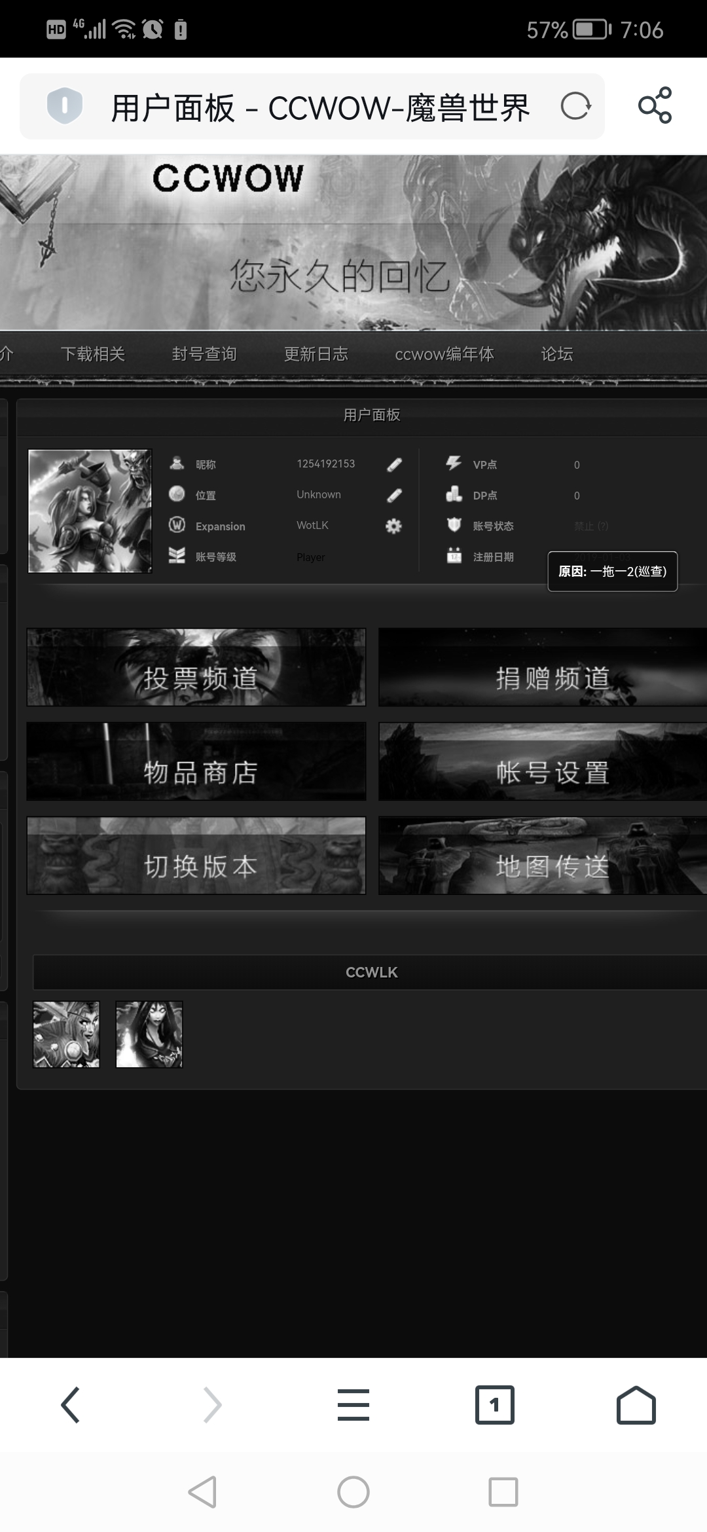Click the pencil icon next to nickname 1254192153
Viewport: 707px width, 1532px height.
[x=394, y=465]
